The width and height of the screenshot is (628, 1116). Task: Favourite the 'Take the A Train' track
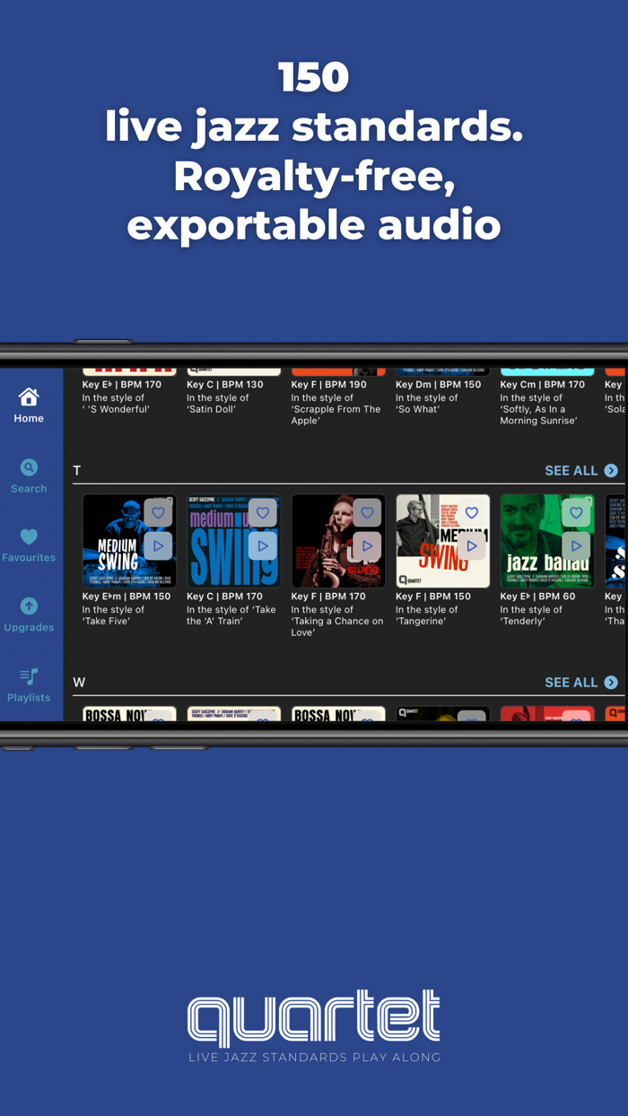[x=263, y=513]
